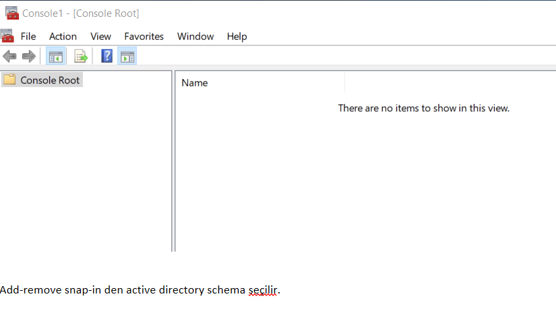Expand the Favorites menu
This screenshot has width=556, height=309.
[x=144, y=36]
